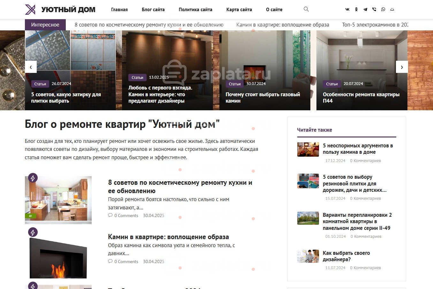Open ticker link Топ-5 электрокаминов
This screenshot has height=289, width=433.
[x=375, y=25]
